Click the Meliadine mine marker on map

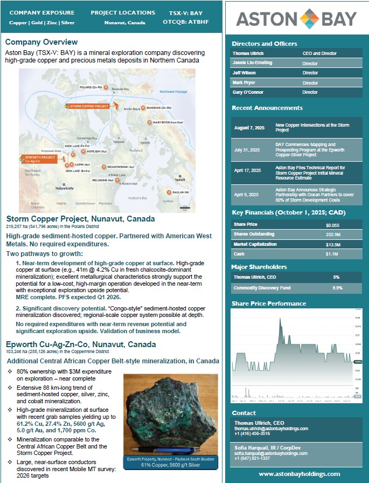click(x=117, y=180)
